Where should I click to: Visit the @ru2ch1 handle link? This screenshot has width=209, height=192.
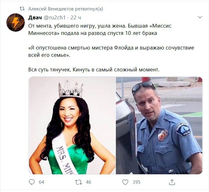55,17
